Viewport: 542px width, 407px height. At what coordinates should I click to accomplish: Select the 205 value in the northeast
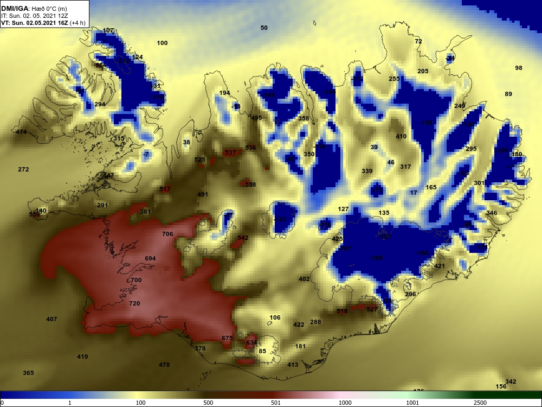[x=423, y=71]
